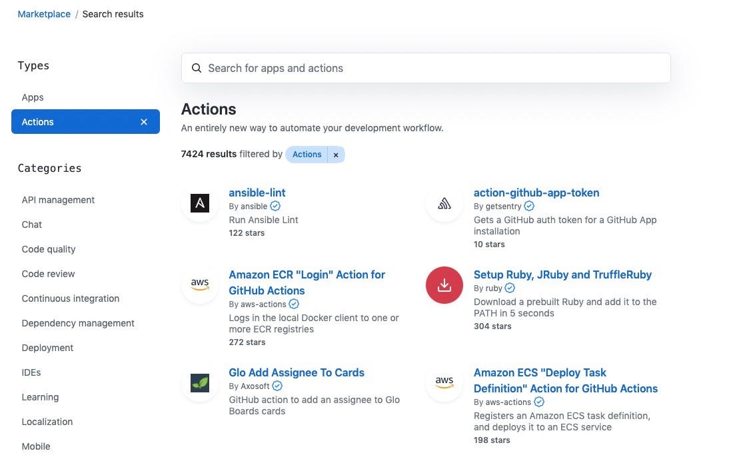Image resolution: width=743 pixels, height=459 pixels.
Task: Click the red Setup Ruby download icon
Action: pos(444,285)
